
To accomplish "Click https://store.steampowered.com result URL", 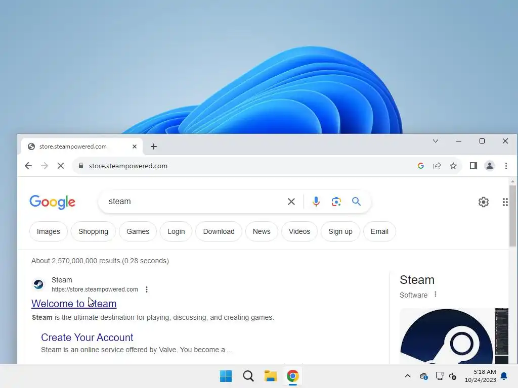I will click(95, 289).
